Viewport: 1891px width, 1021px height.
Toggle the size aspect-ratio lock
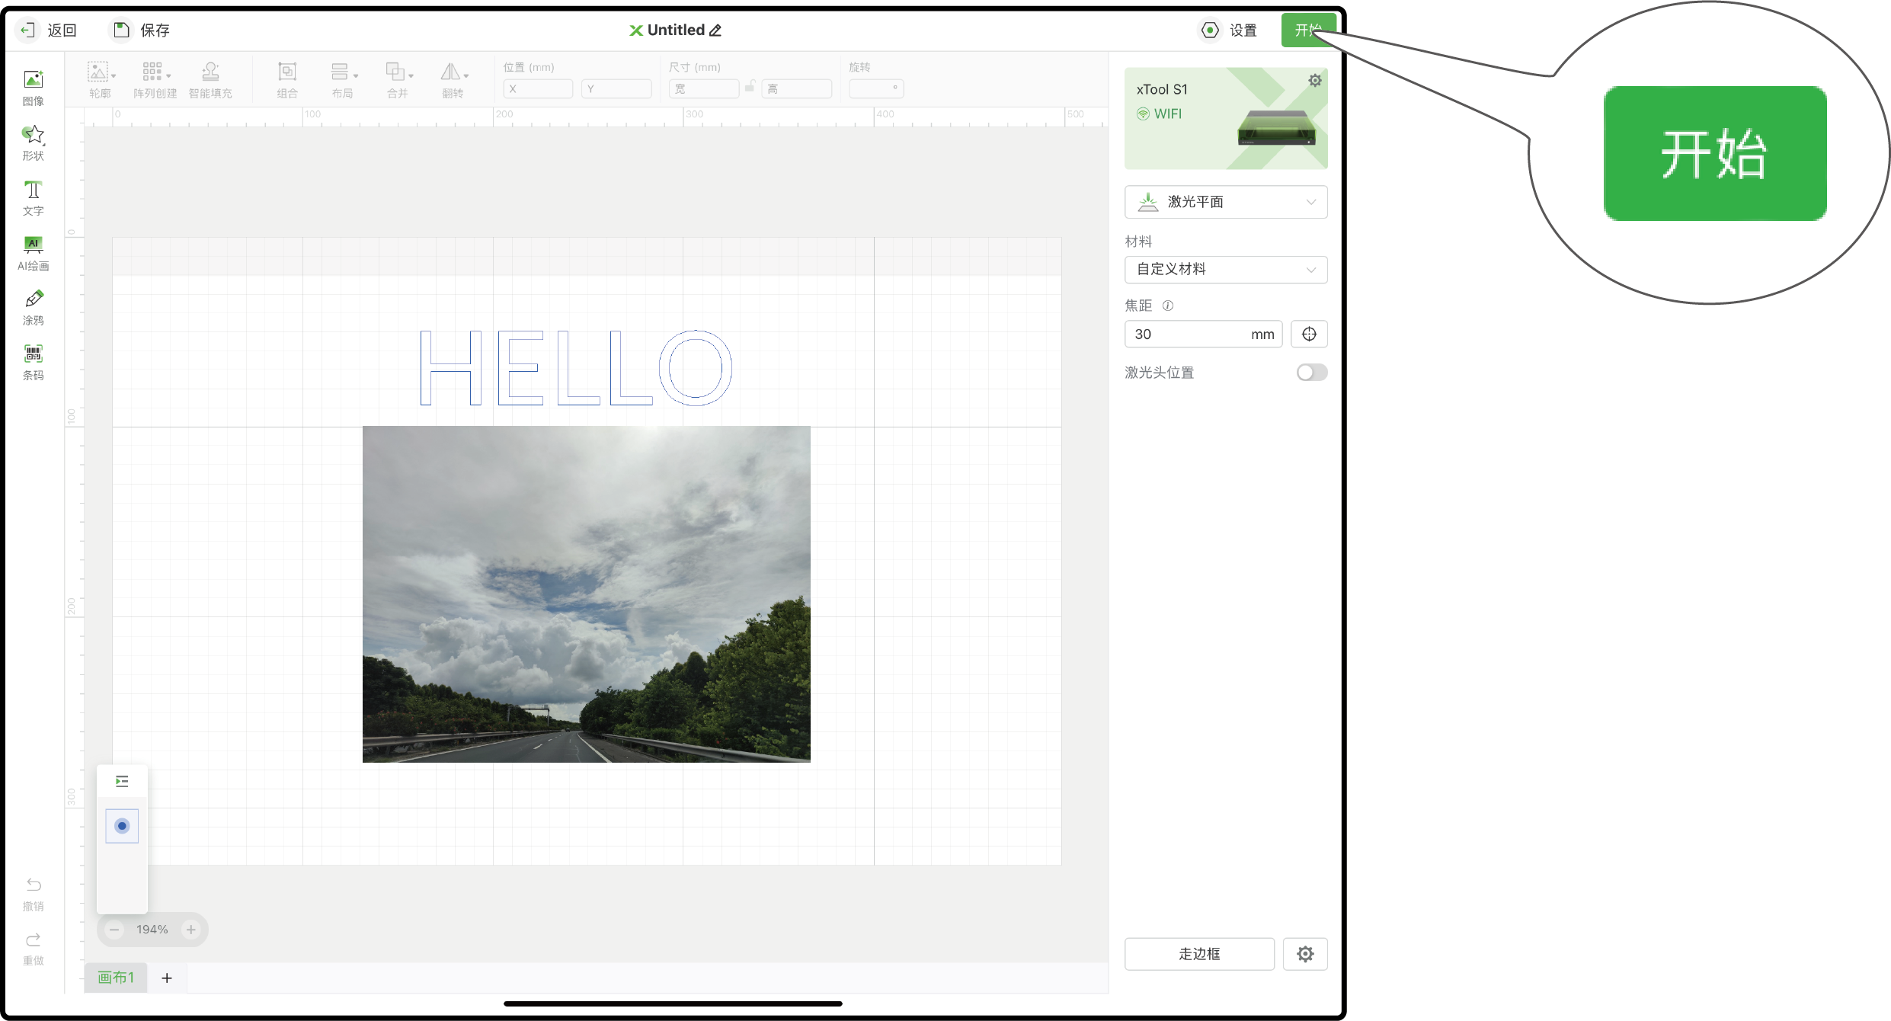click(750, 87)
